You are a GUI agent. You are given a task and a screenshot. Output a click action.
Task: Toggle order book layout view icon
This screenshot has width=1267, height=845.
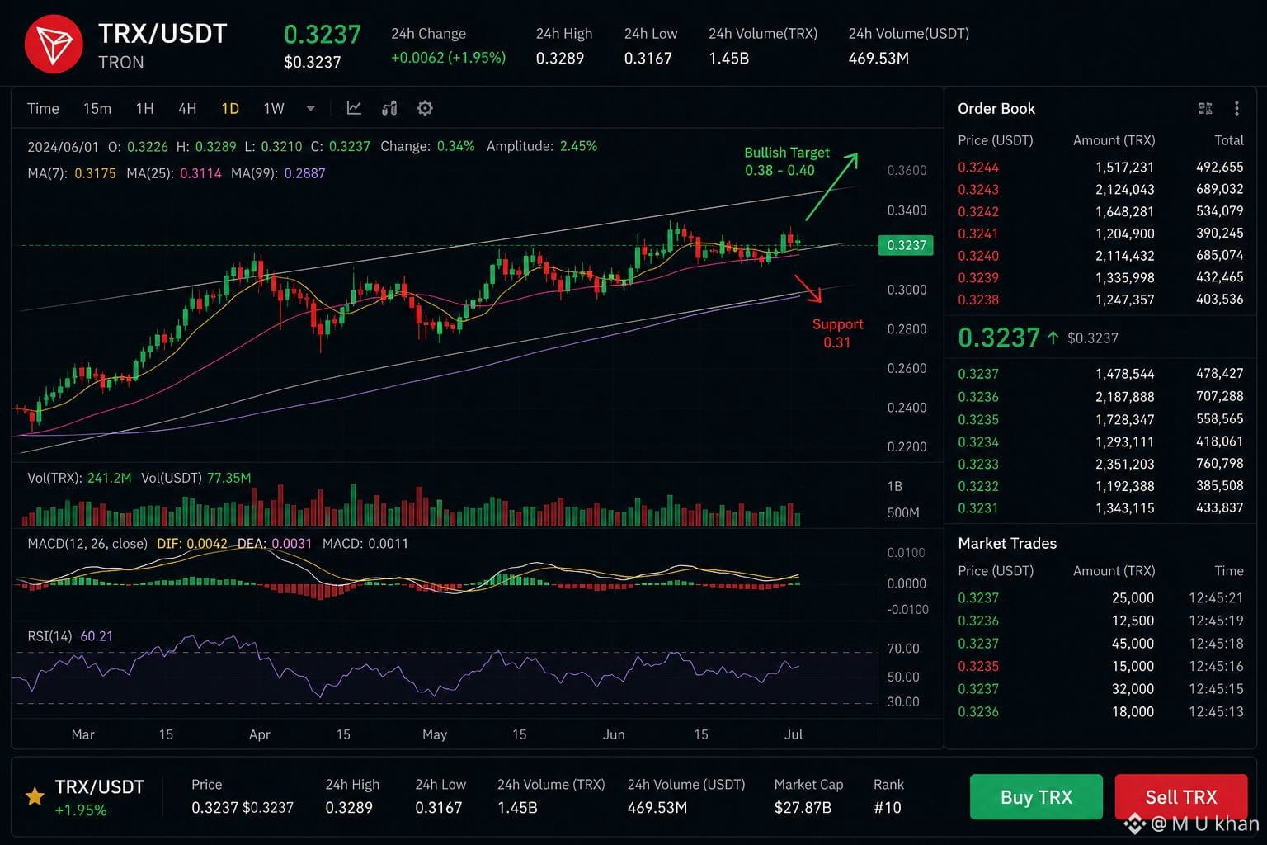[1205, 108]
